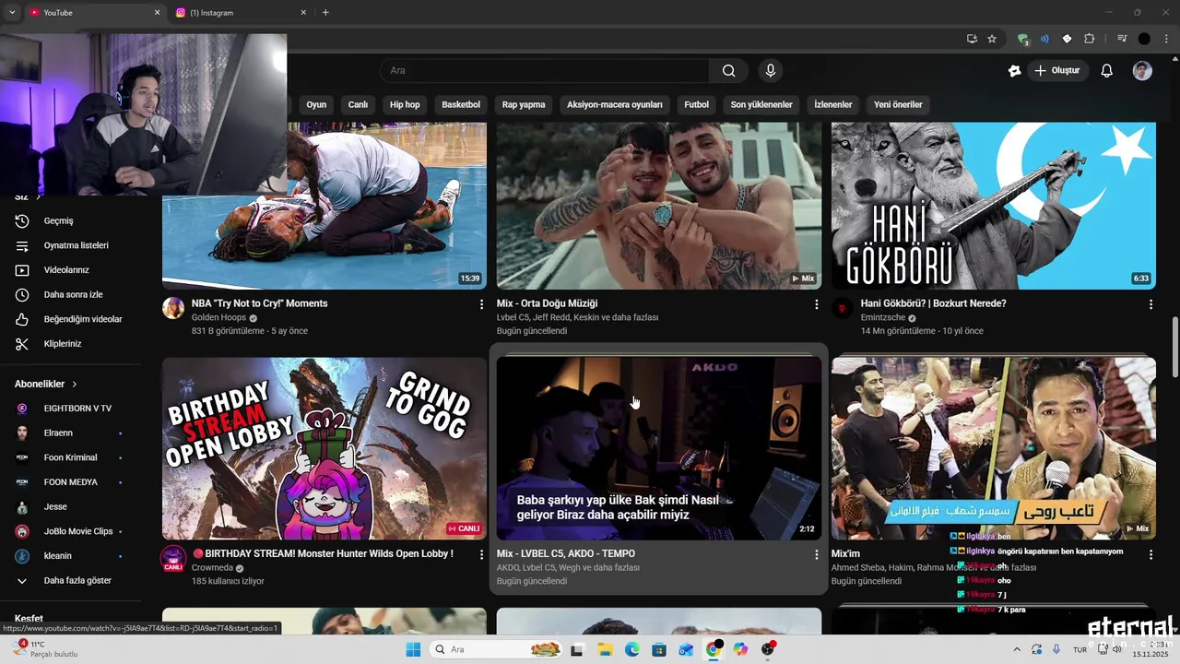This screenshot has height=664, width=1180.
Task: Show hidden system tray icons
Action: coord(1017,649)
